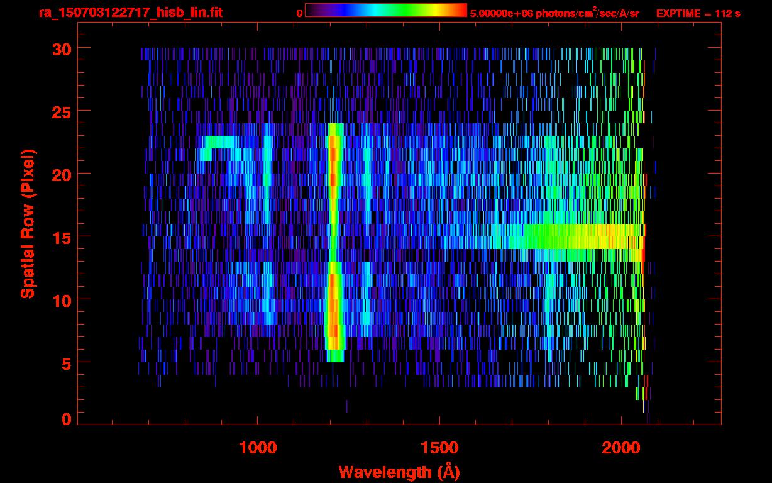772x483 pixels.
Task: Click the x-axis tick label 2000
Action: 620,448
